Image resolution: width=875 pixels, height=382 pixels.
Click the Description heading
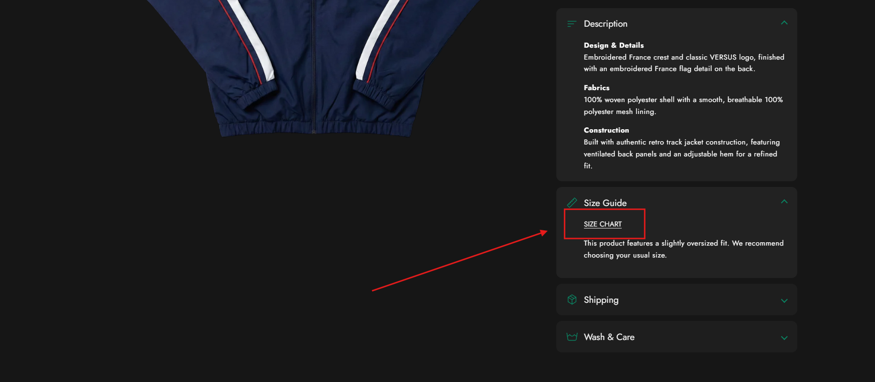tap(605, 24)
